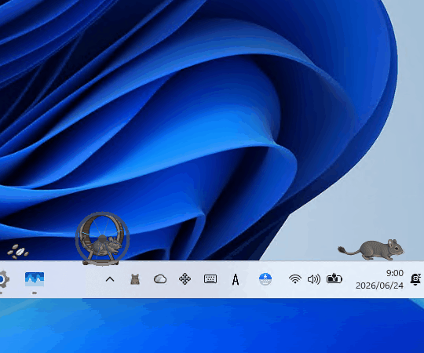Viewport: 424px width, 353px height.
Task: Open the degu pet tray icon
Action: pos(135,279)
